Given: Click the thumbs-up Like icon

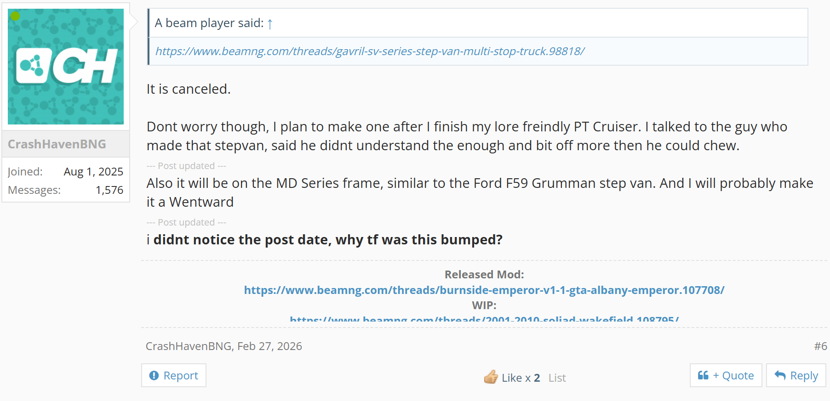Looking at the screenshot, I should pos(491,377).
